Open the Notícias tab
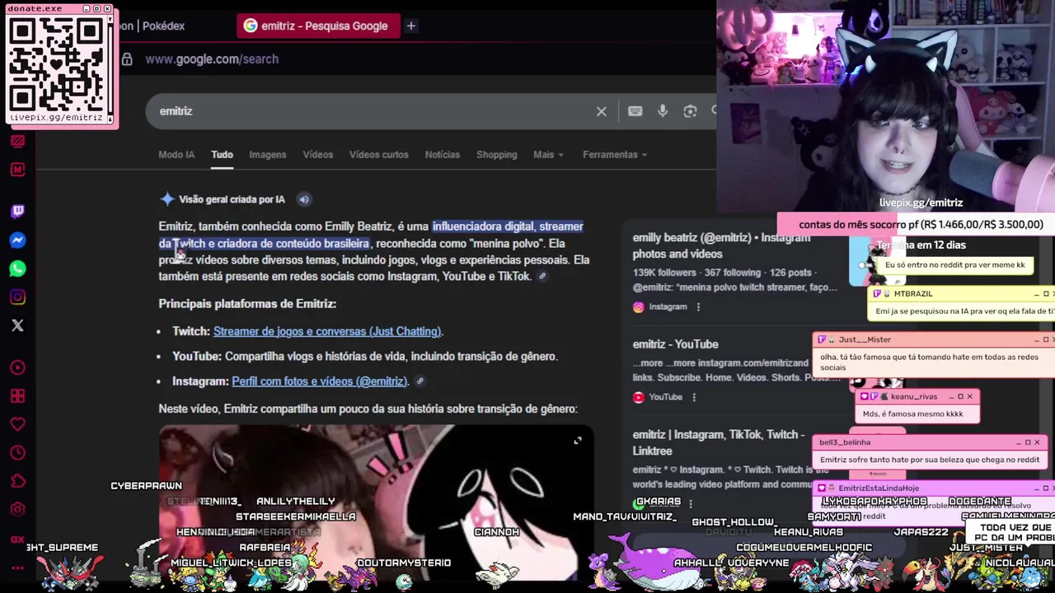Screen dimensions: 1055x593 (443, 155)
